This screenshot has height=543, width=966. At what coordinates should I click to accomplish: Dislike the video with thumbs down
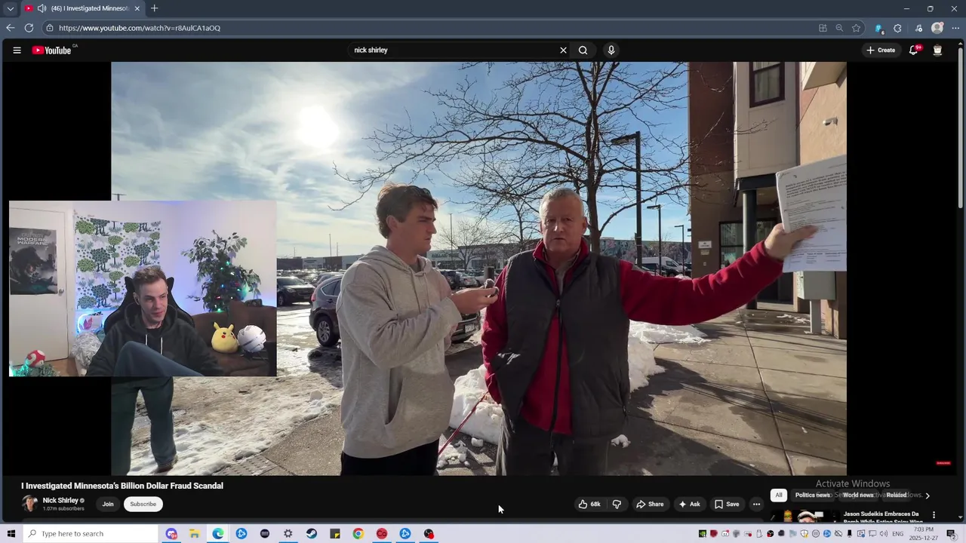pyautogui.click(x=617, y=504)
